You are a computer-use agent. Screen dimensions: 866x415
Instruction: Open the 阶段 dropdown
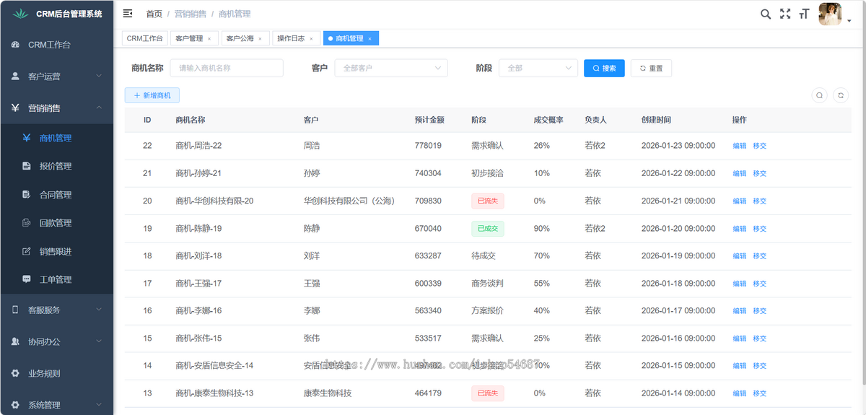point(538,68)
